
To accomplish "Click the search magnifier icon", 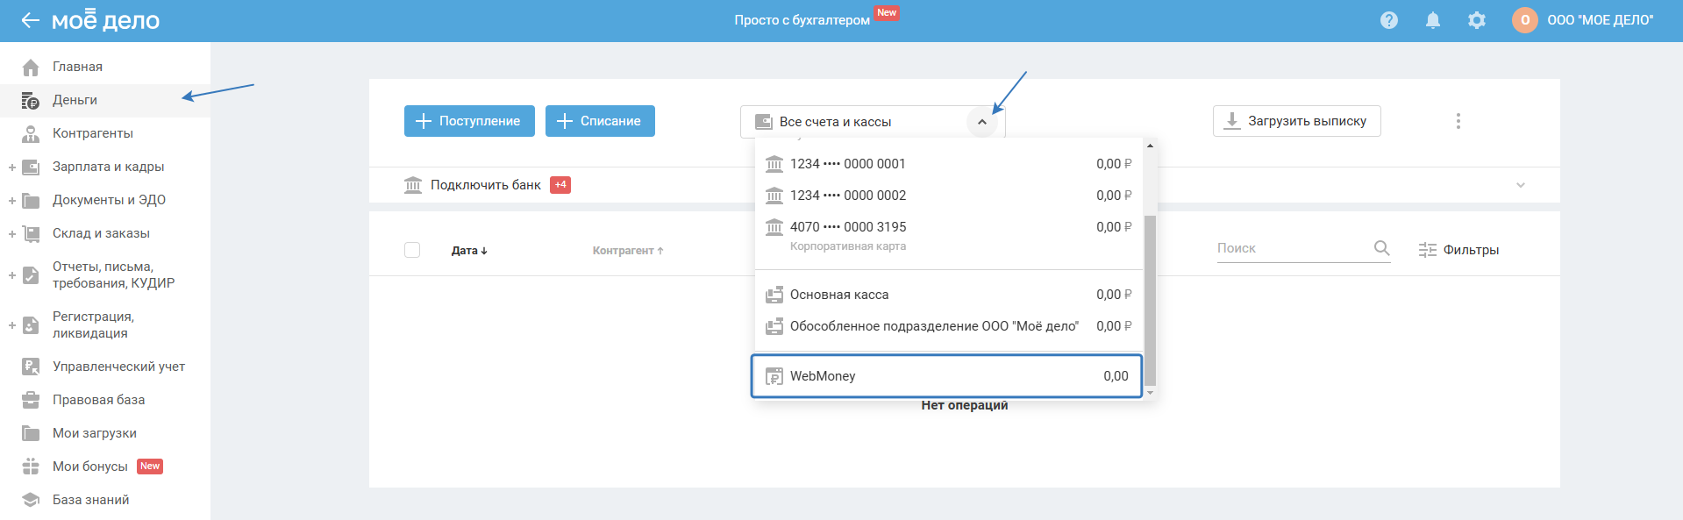I will point(1382,248).
